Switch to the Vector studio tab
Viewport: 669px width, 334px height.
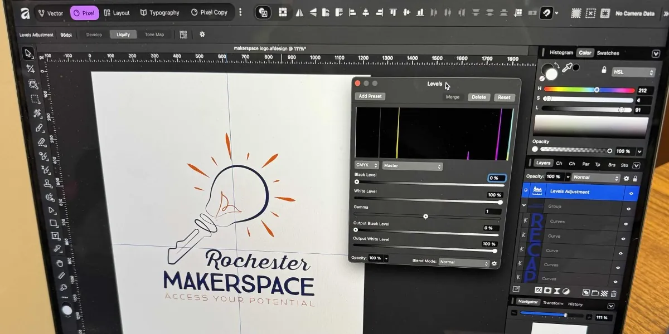point(50,13)
